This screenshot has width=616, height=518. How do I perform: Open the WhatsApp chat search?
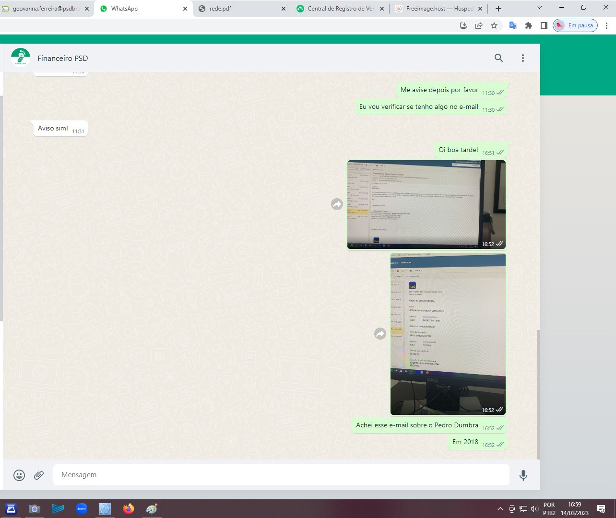pos(499,58)
